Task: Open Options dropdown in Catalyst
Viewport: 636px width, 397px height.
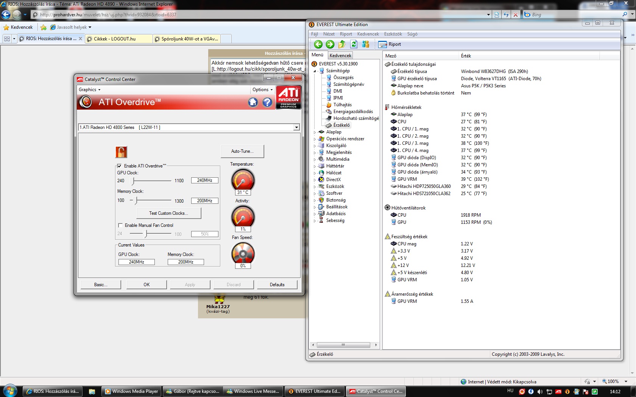Action: pyautogui.click(x=262, y=90)
